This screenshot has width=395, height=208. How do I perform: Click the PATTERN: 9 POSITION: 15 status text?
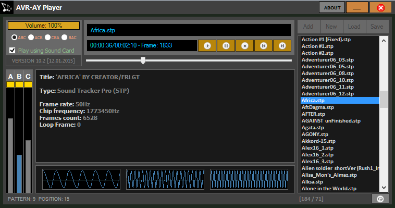[x=39, y=199]
